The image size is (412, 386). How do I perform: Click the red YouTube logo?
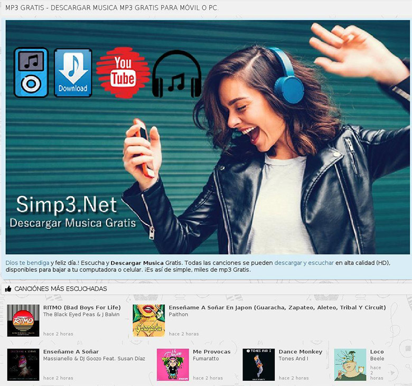(x=123, y=72)
